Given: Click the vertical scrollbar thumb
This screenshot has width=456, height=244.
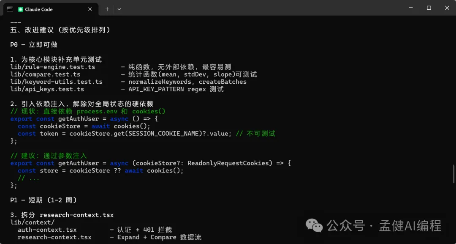Looking at the screenshot, I should [x=454, y=173].
